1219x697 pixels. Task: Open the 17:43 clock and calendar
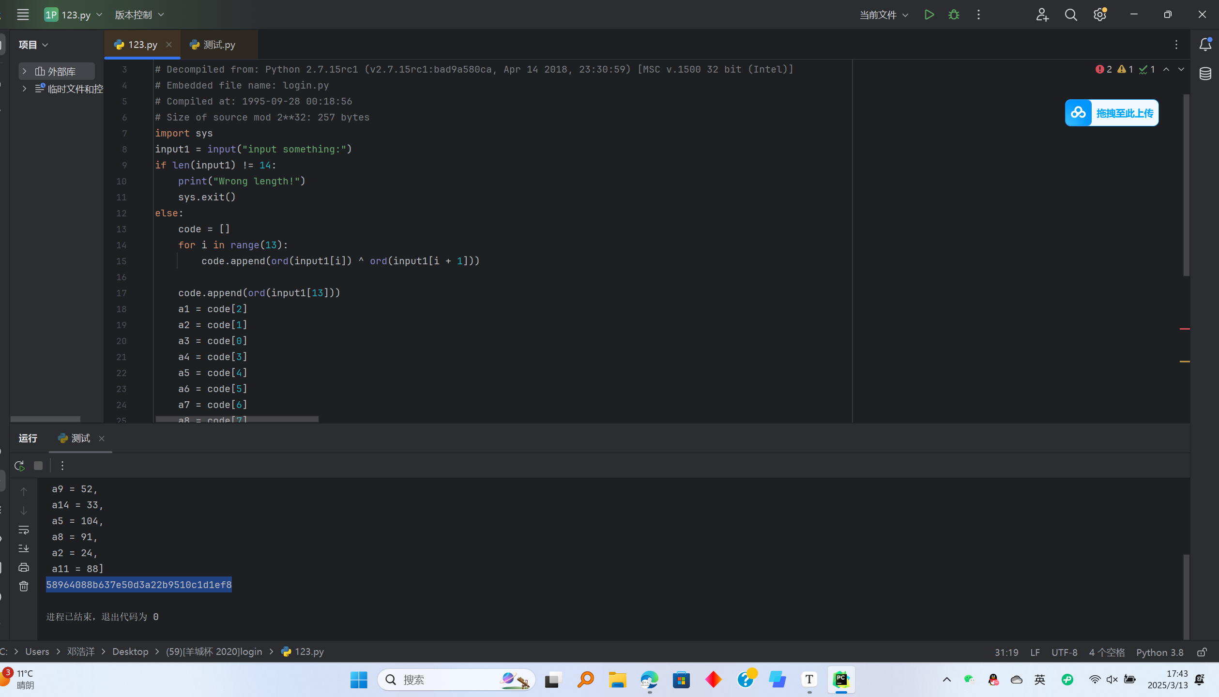(x=1167, y=679)
